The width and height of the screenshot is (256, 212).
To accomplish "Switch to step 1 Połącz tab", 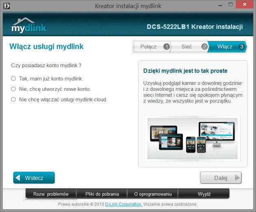I will pyautogui.click(x=152, y=46).
